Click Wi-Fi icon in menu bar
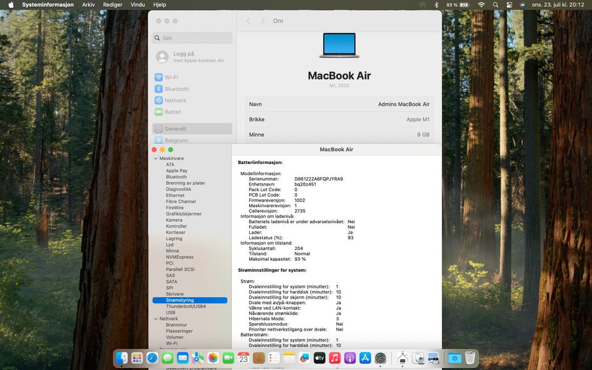 (x=482, y=5)
